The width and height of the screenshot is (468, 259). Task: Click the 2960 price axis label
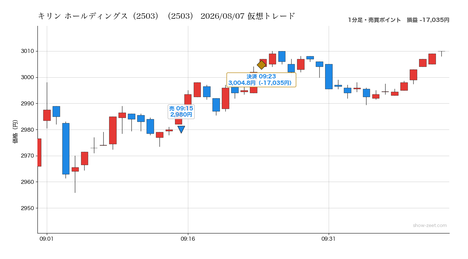(28, 182)
